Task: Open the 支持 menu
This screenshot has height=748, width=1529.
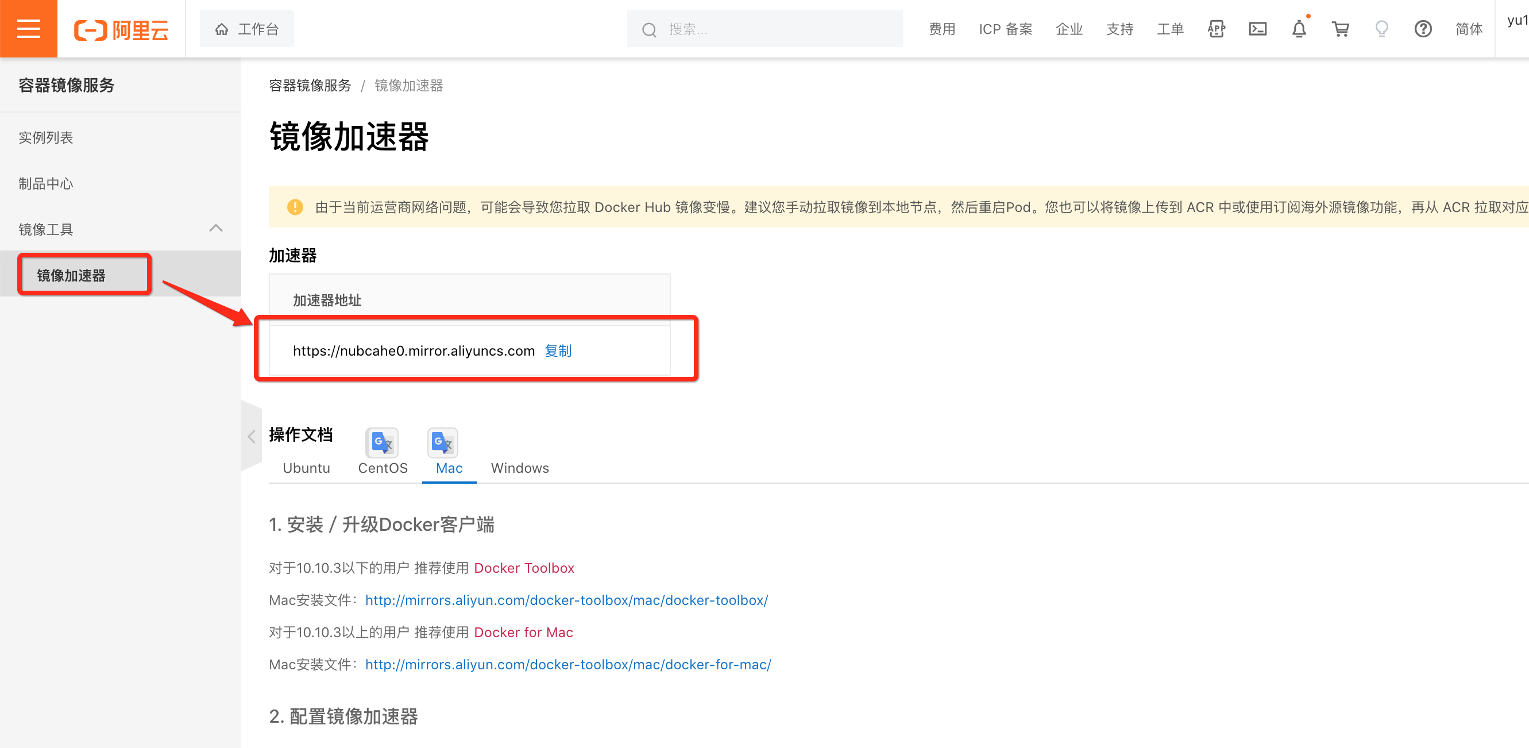Action: click(1120, 29)
